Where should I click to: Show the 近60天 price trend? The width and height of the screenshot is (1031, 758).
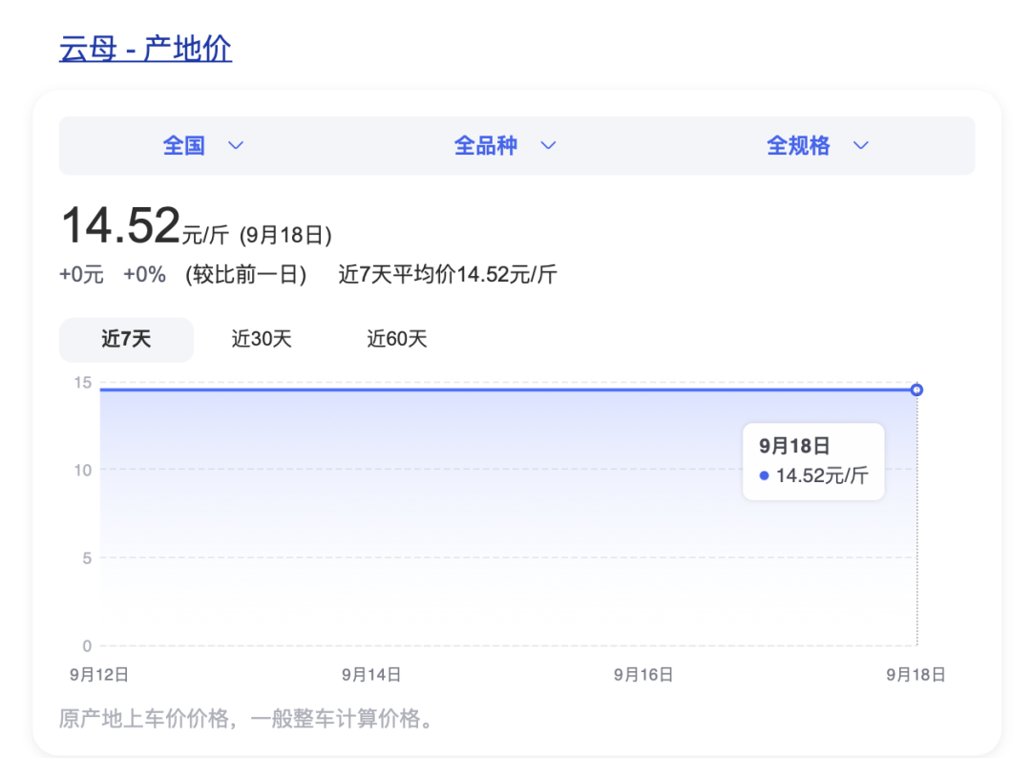(x=396, y=339)
